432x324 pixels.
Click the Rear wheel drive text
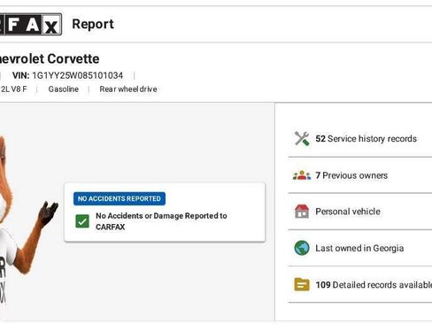coord(128,89)
